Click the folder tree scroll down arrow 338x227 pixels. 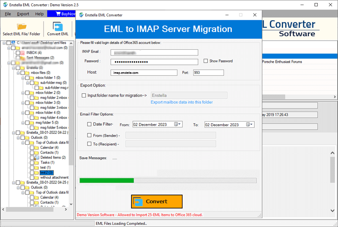71,204
